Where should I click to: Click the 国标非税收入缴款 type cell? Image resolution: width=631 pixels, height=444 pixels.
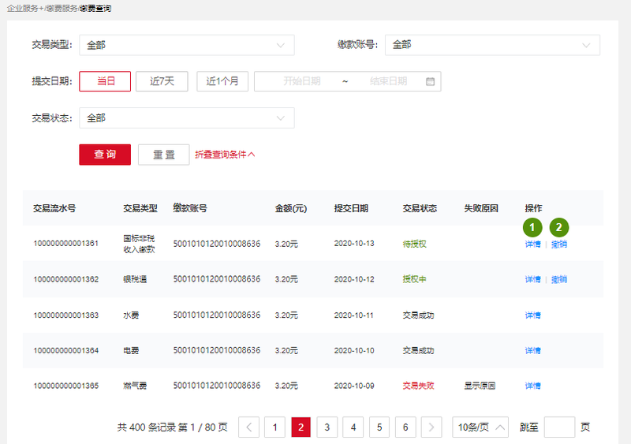(139, 244)
